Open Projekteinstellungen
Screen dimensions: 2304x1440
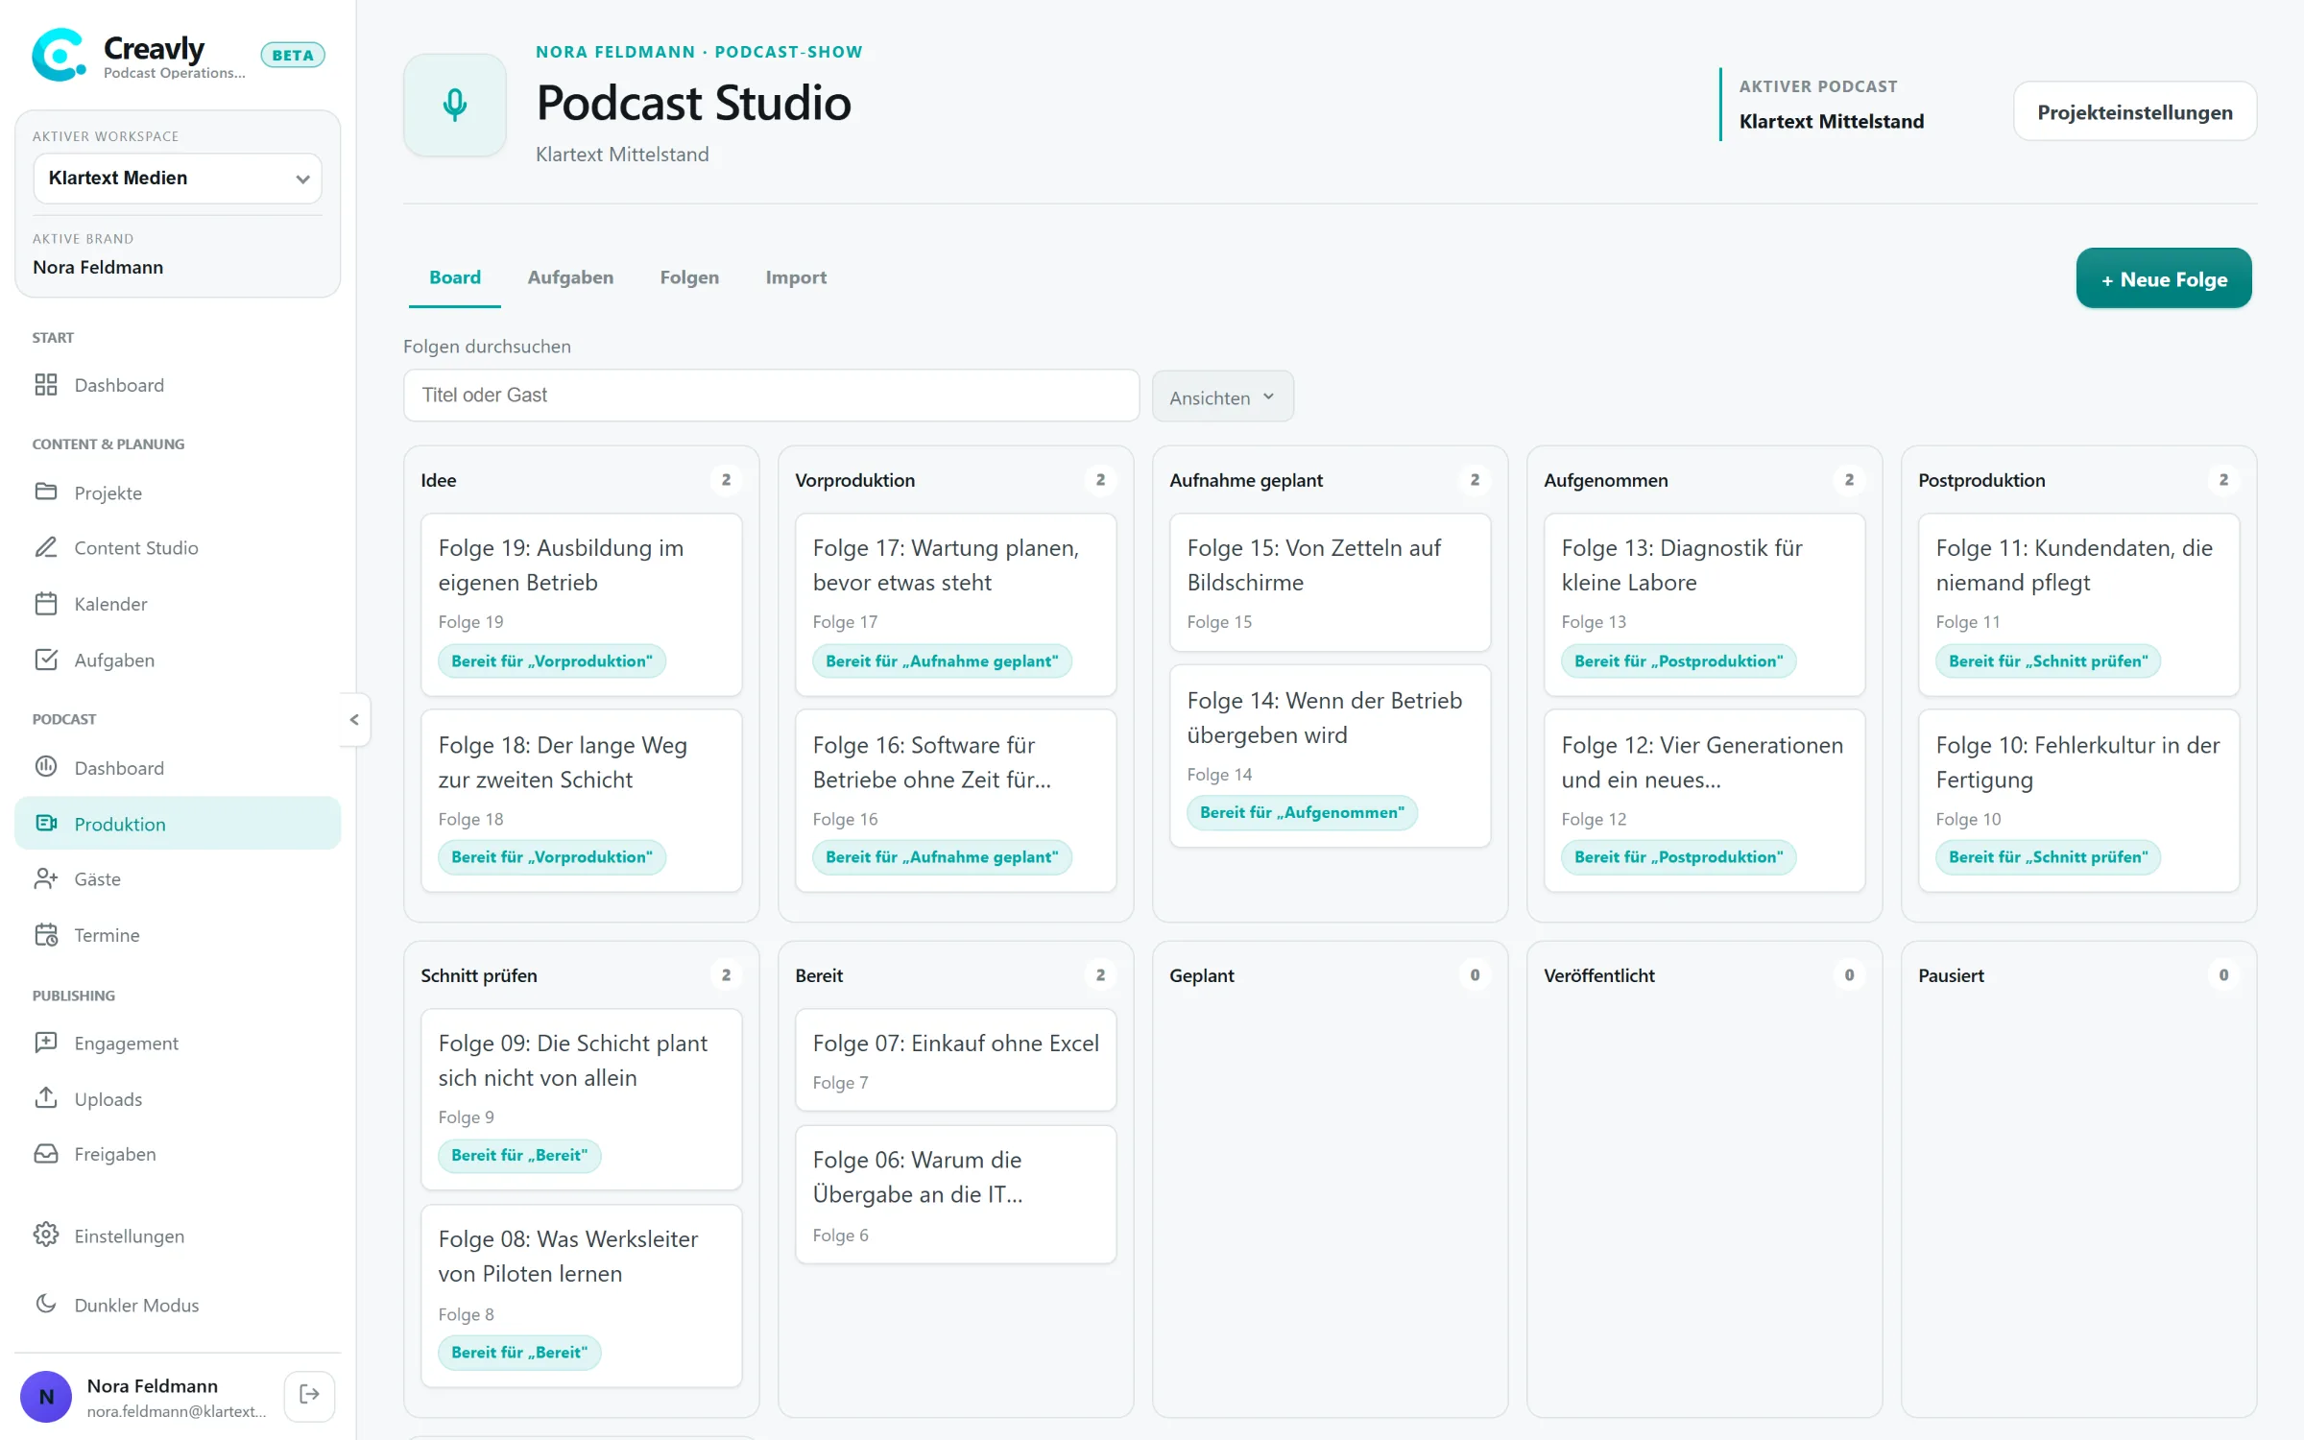2135,112
